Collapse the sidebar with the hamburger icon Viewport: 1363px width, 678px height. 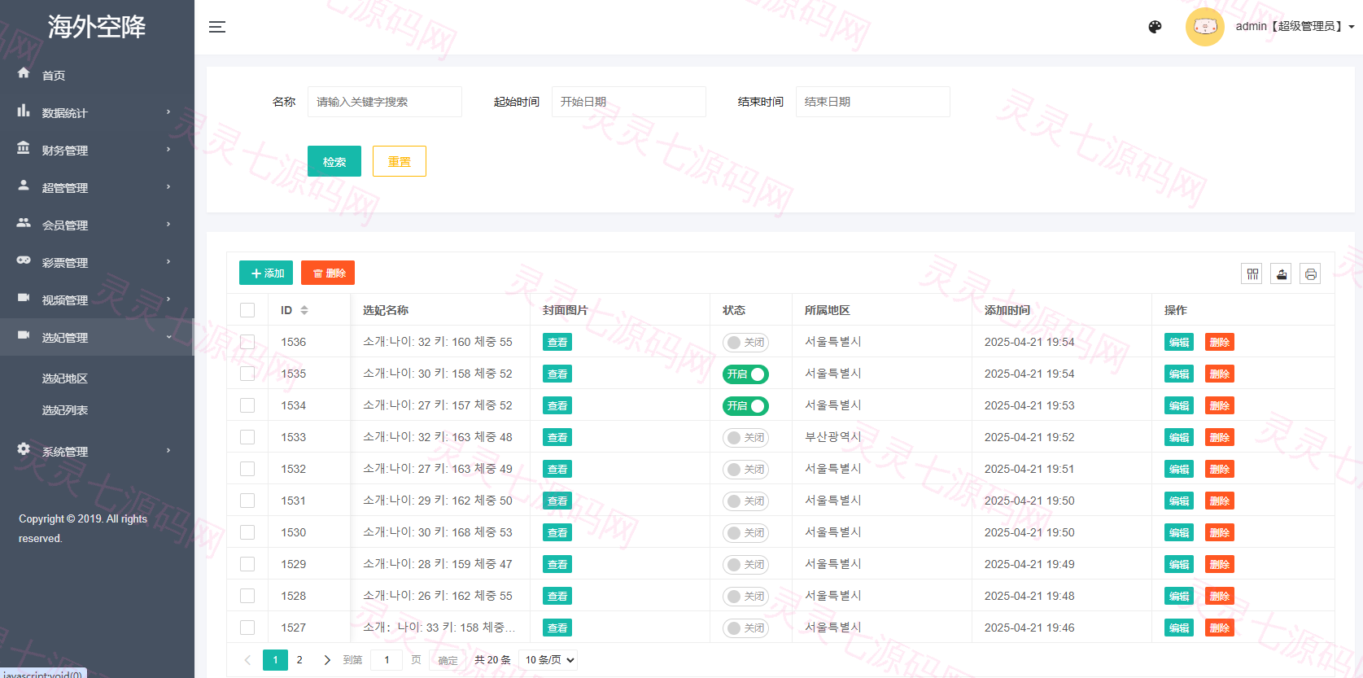(x=217, y=27)
